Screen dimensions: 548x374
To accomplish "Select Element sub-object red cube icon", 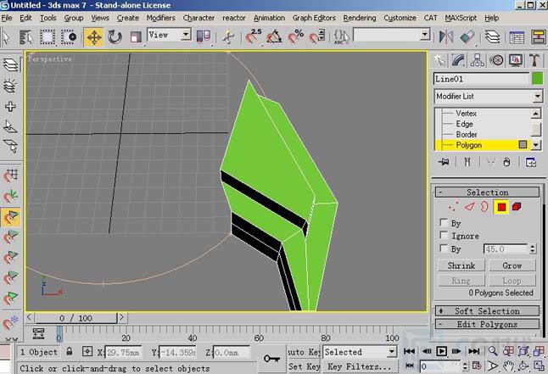I will click(517, 207).
